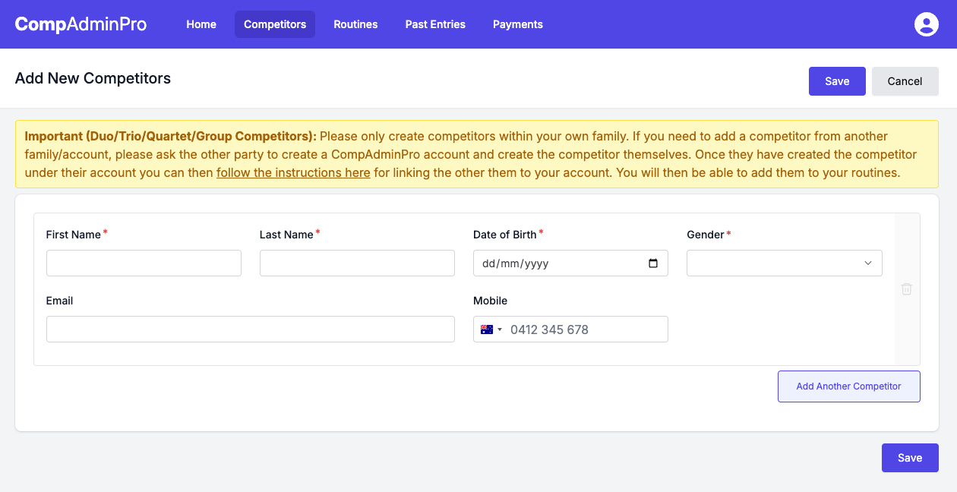Select the Competitors menu item
This screenshot has height=492, width=957.
point(275,24)
